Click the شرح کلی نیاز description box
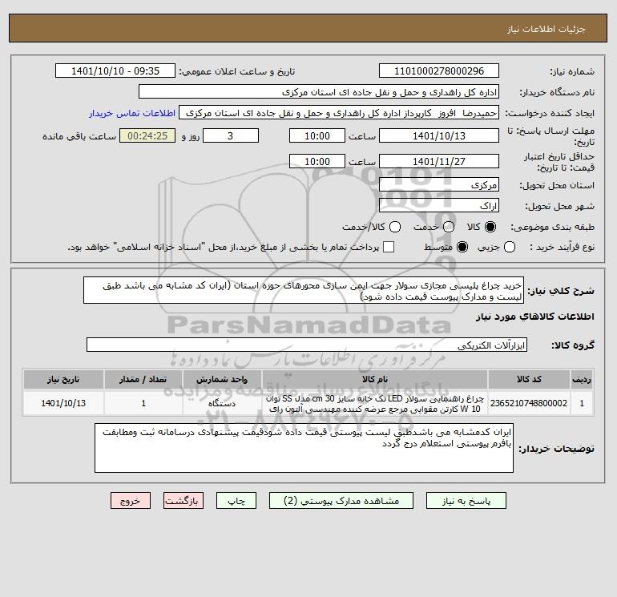 304,290
